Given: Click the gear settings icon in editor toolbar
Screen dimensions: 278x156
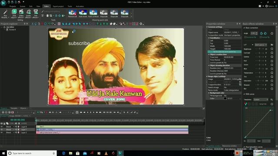Looking at the screenshot, I should 141,24.
